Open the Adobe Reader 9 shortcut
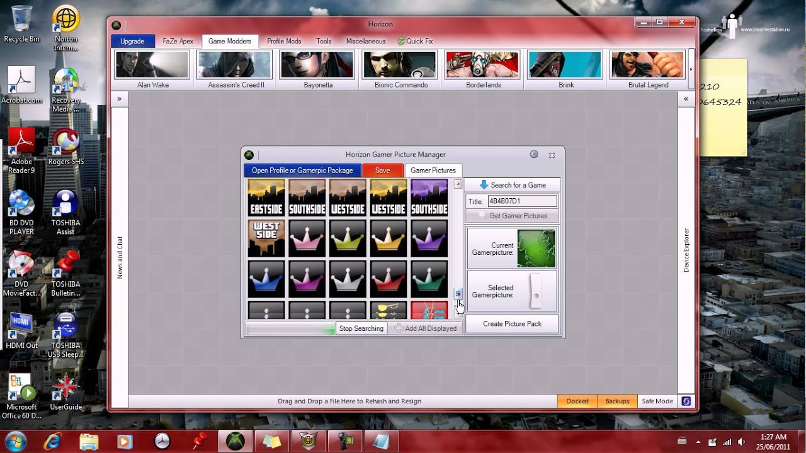The width and height of the screenshot is (806, 453). 21,151
